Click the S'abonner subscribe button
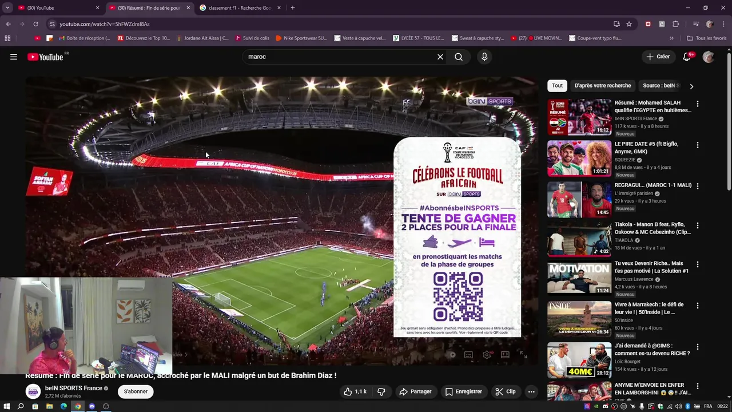732x412 pixels. click(136, 391)
